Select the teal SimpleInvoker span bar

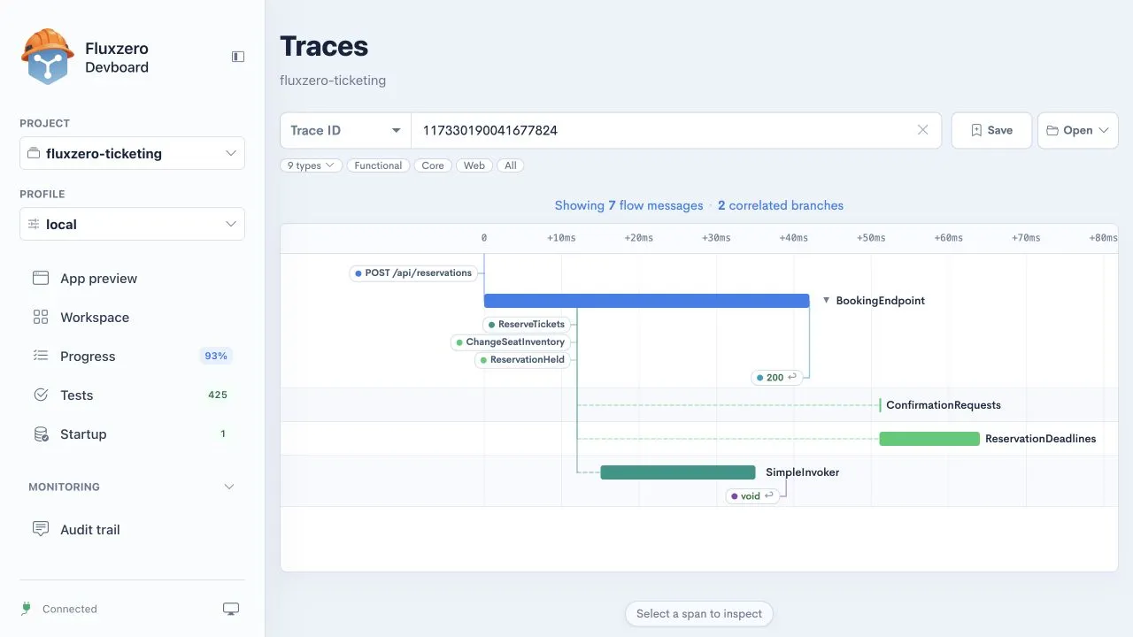click(x=678, y=472)
